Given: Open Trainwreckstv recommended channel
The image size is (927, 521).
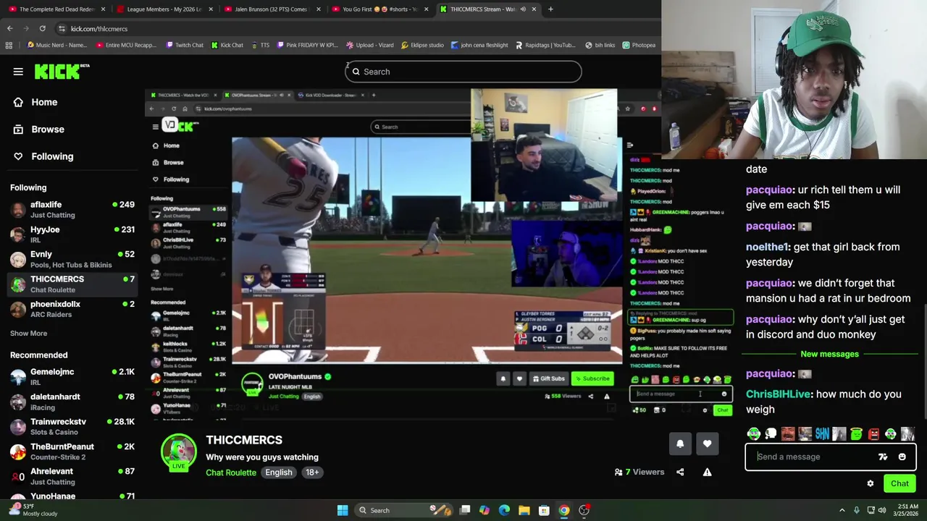Looking at the screenshot, I should [x=72, y=426].
